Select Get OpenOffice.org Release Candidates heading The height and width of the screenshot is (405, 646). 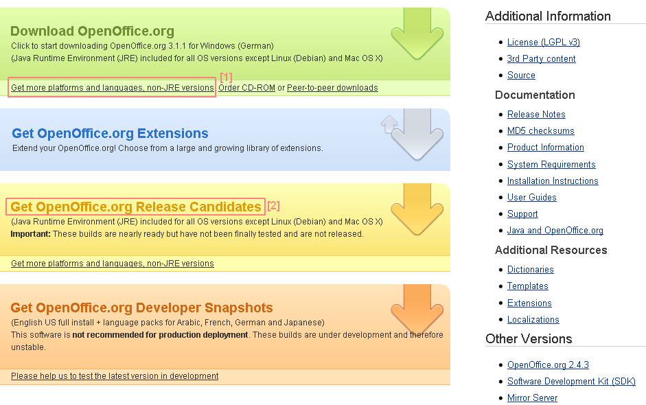pos(136,207)
